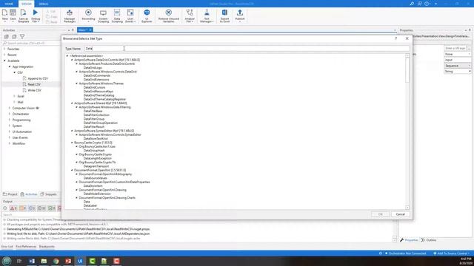Click expand-all icon in Activities panel
474x266 pixels.
(7, 36)
